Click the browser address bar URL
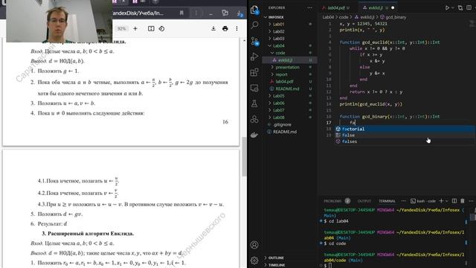The width and height of the screenshot is (476, 268). 138,13
